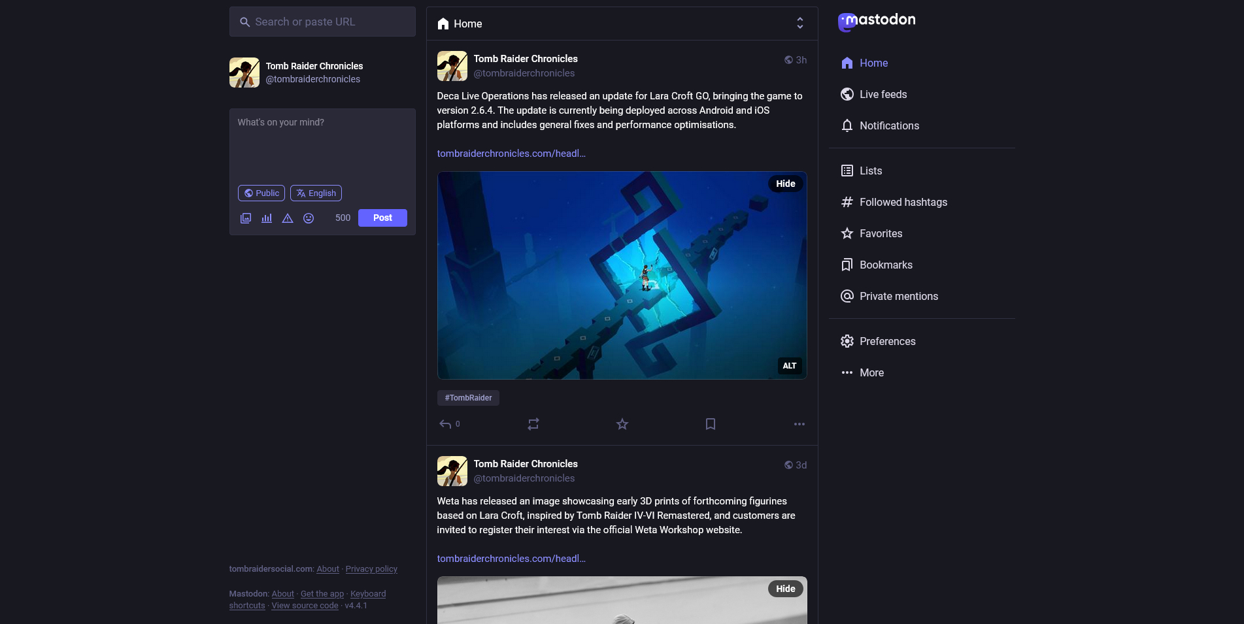Click the Home column header title
This screenshot has height=624, width=1244.
(468, 24)
